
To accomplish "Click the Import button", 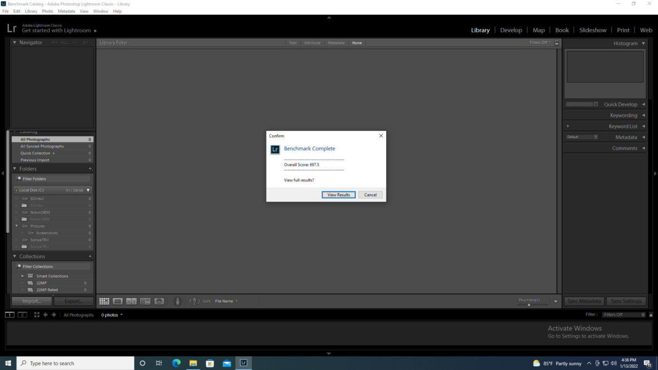I will point(32,301).
